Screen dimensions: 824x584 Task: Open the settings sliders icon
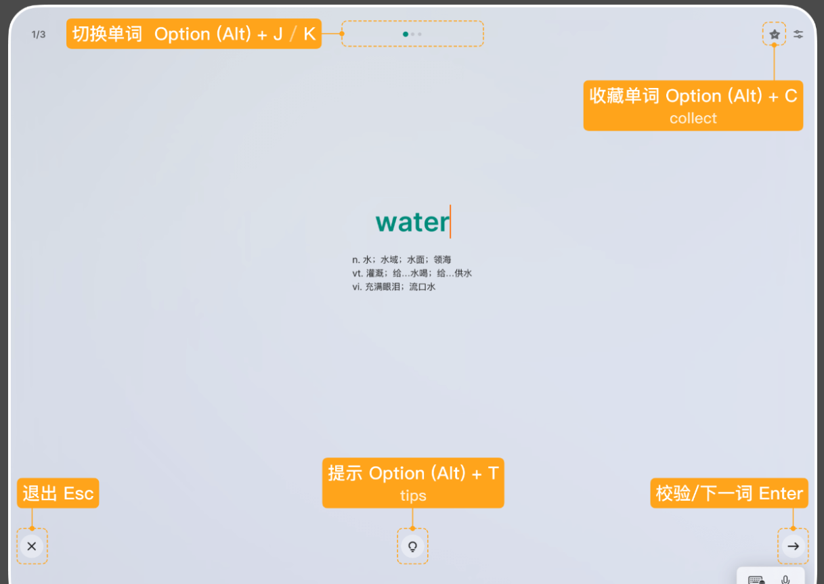pyautogui.click(x=799, y=34)
